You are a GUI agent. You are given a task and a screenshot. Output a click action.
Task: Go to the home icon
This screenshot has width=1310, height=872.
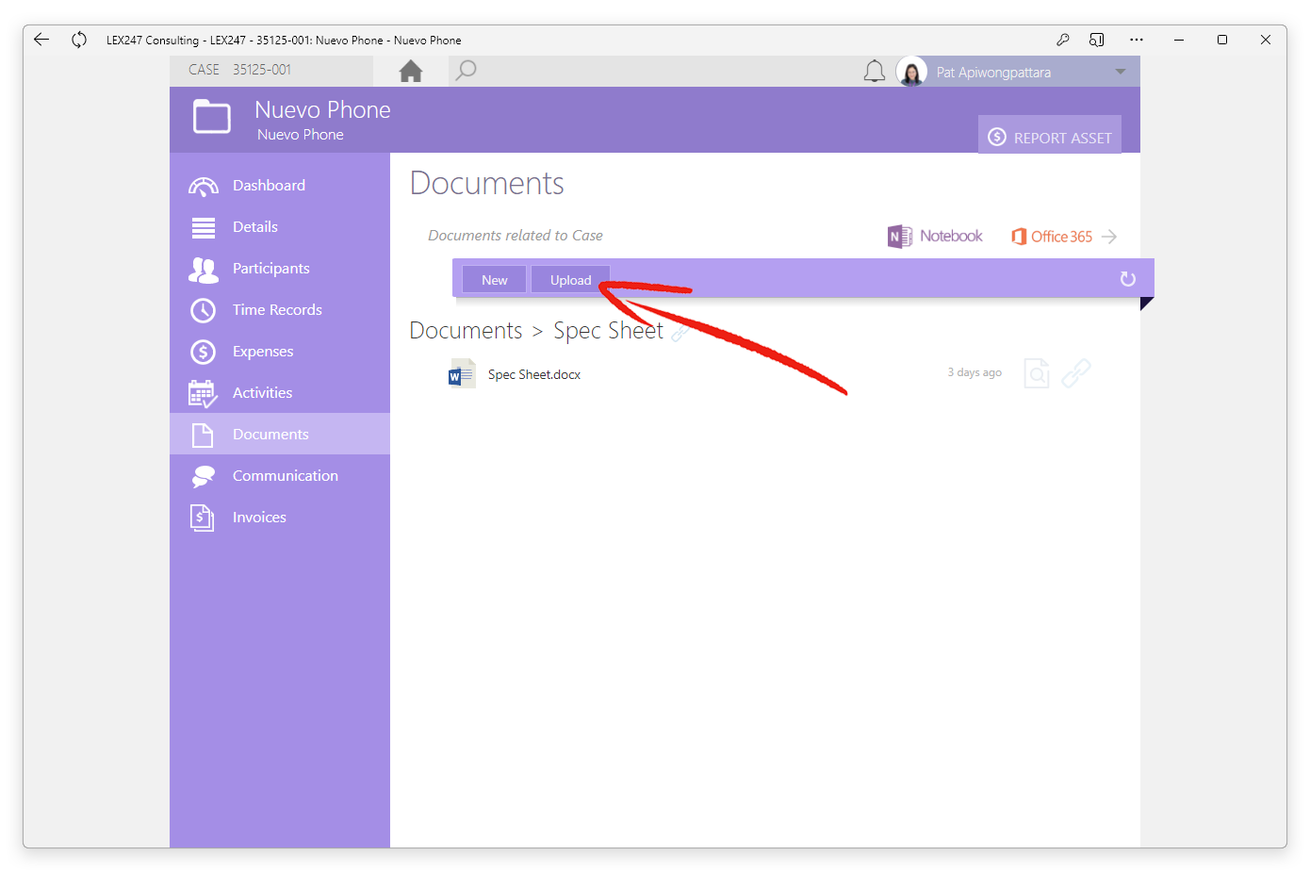pos(411,72)
